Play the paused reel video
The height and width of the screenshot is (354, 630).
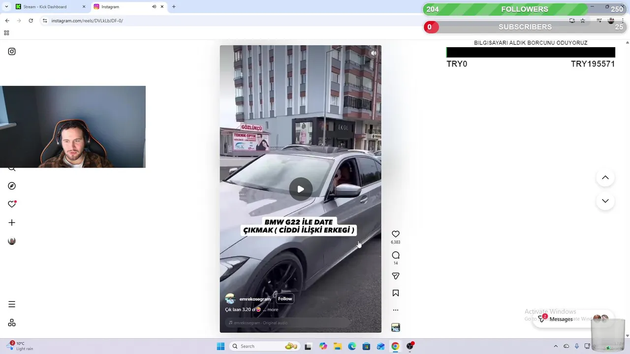click(301, 189)
